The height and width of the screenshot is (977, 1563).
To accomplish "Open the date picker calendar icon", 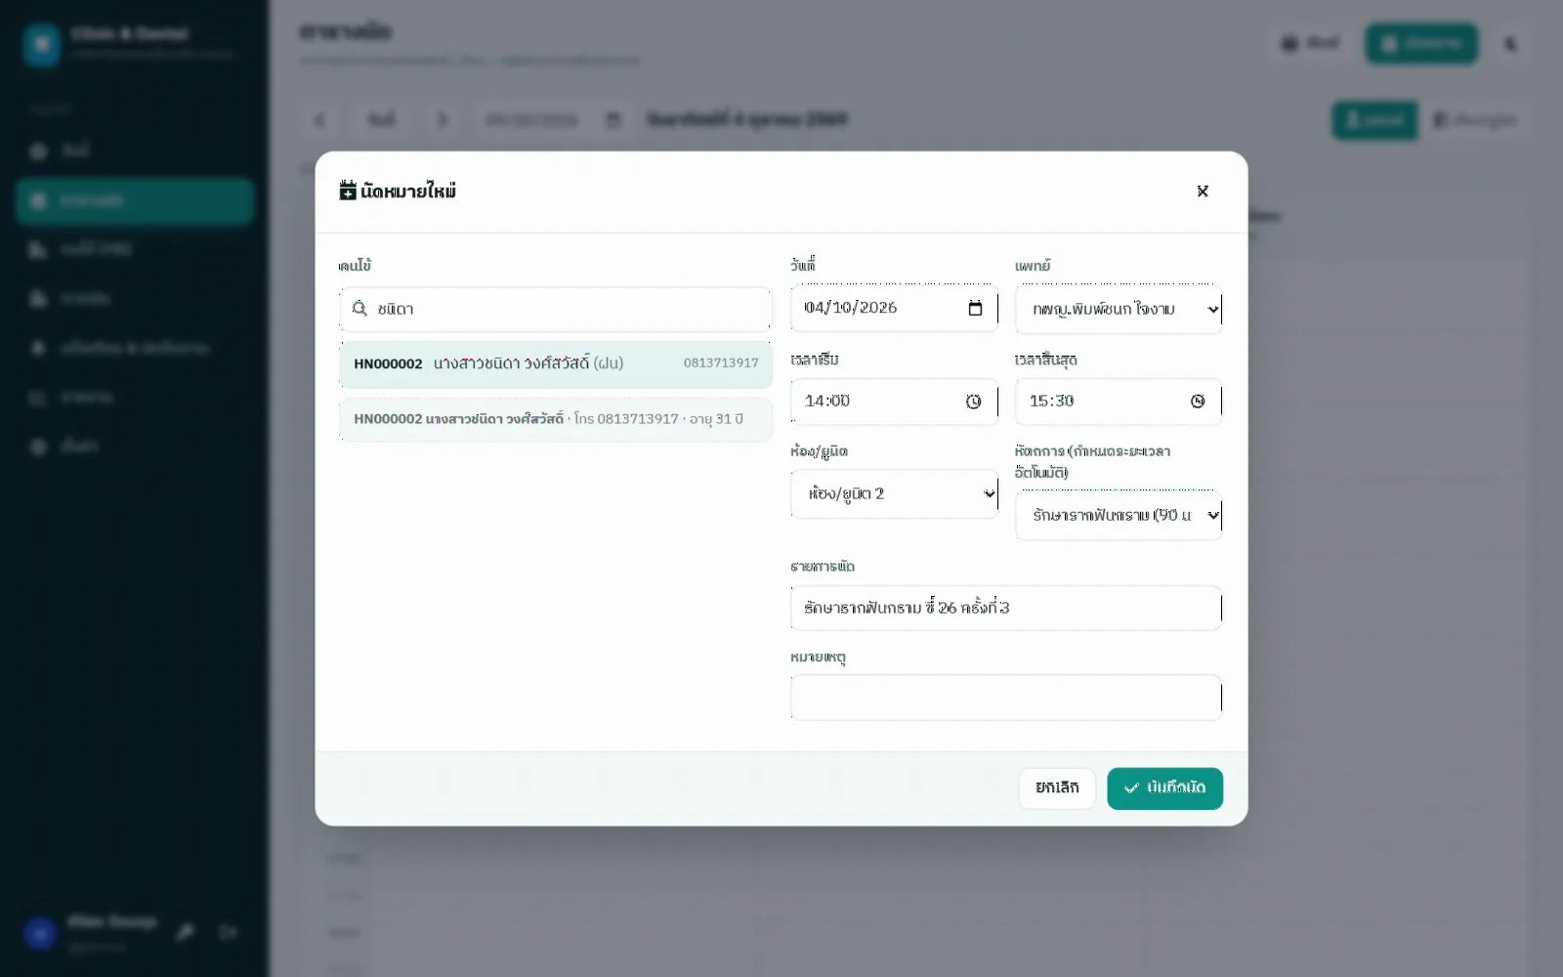I will coord(975,309).
